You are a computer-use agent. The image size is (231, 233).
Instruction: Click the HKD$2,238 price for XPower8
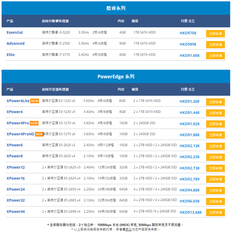coord(190,157)
